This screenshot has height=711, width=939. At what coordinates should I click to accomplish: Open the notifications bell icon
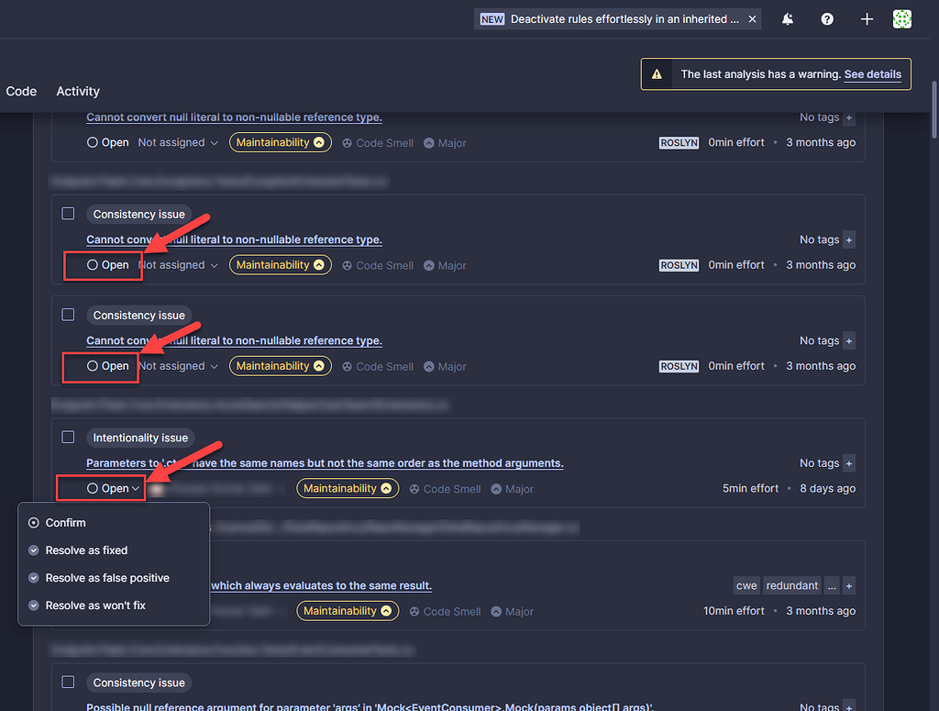coord(787,18)
